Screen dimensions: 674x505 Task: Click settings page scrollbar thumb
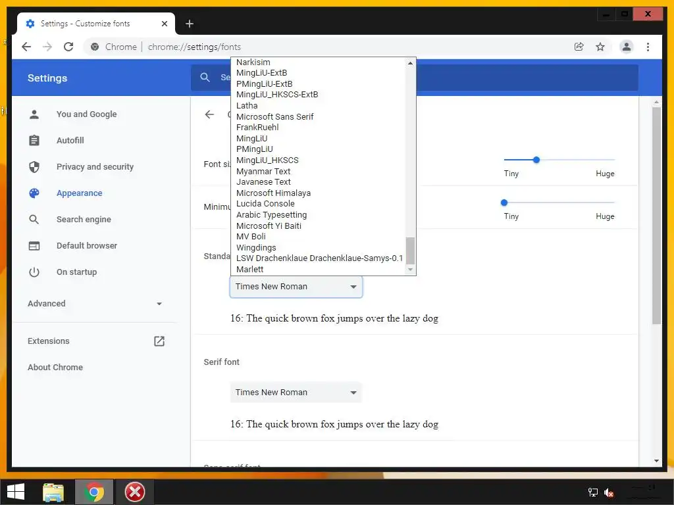tap(656, 216)
